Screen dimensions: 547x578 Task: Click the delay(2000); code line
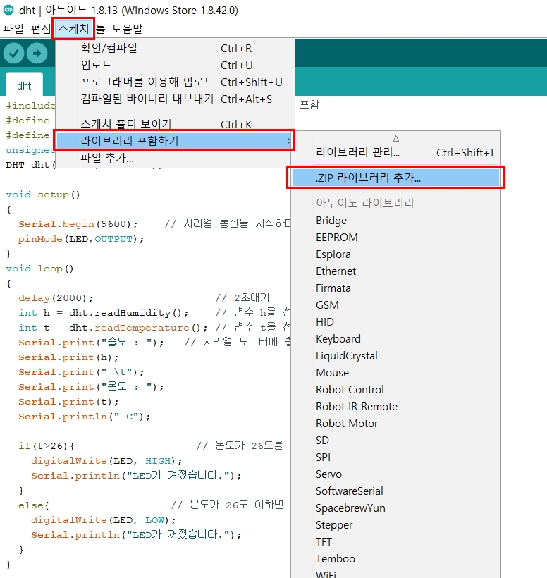56,298
